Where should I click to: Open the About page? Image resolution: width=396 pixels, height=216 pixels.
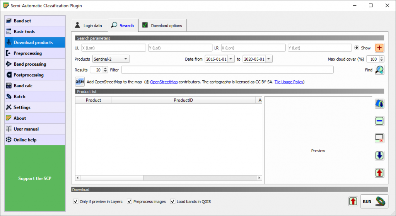(x=35, y=118)
